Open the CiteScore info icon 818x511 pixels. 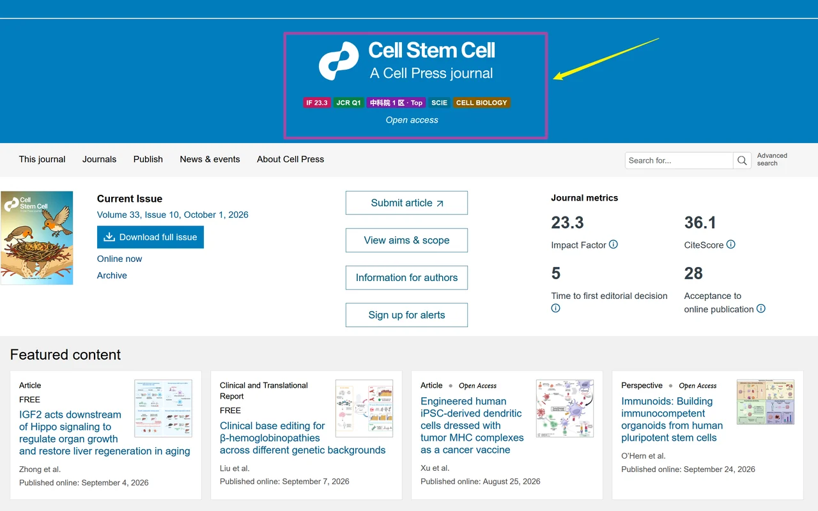tap(731, 245)
